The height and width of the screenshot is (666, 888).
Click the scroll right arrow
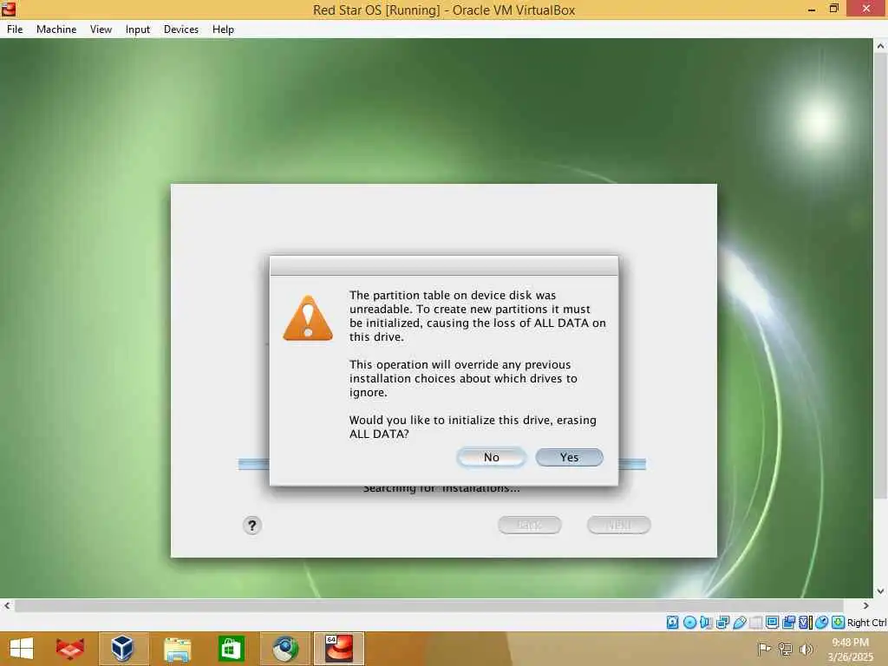point(865,606)
